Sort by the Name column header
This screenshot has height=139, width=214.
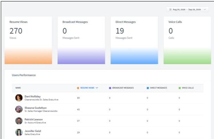[x=18, y=88]
